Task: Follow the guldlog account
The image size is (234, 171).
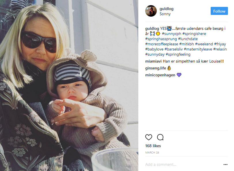Action: click(x=219, y=11)
